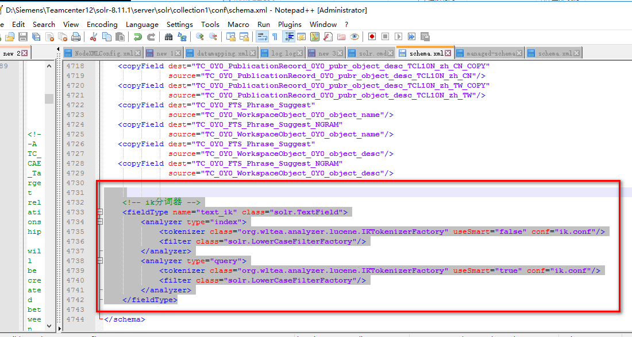
Task: Collapse the index analyzer fold line 4734
Action: pos(100,222)
